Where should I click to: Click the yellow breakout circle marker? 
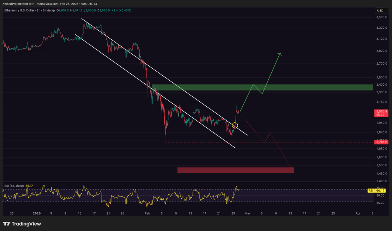(x=235, y=125)
